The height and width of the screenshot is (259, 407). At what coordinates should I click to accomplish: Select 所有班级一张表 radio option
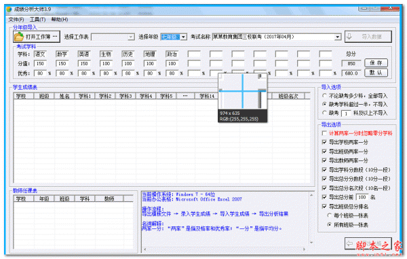pyautogui.click(x=329, y=225)
